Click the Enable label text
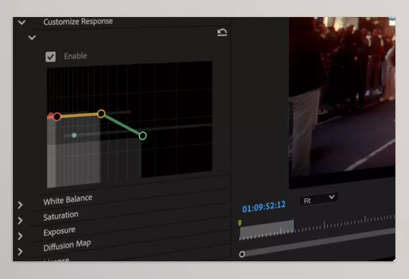 76,56
